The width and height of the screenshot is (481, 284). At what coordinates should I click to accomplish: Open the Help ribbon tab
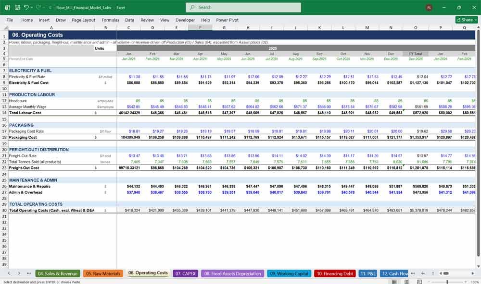(x=205, y=20)
